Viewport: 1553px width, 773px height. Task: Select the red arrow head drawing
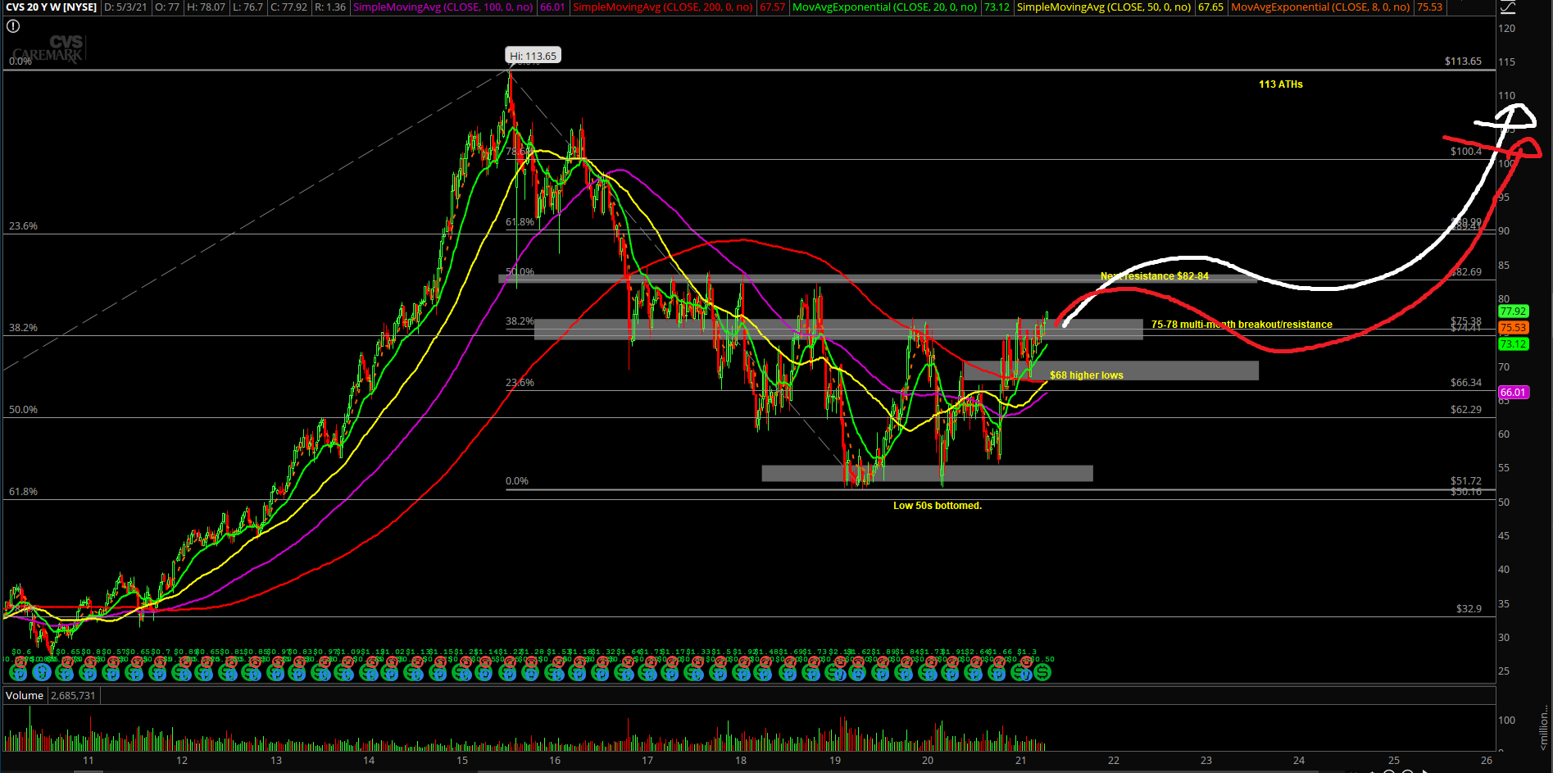pos(1524,148)
